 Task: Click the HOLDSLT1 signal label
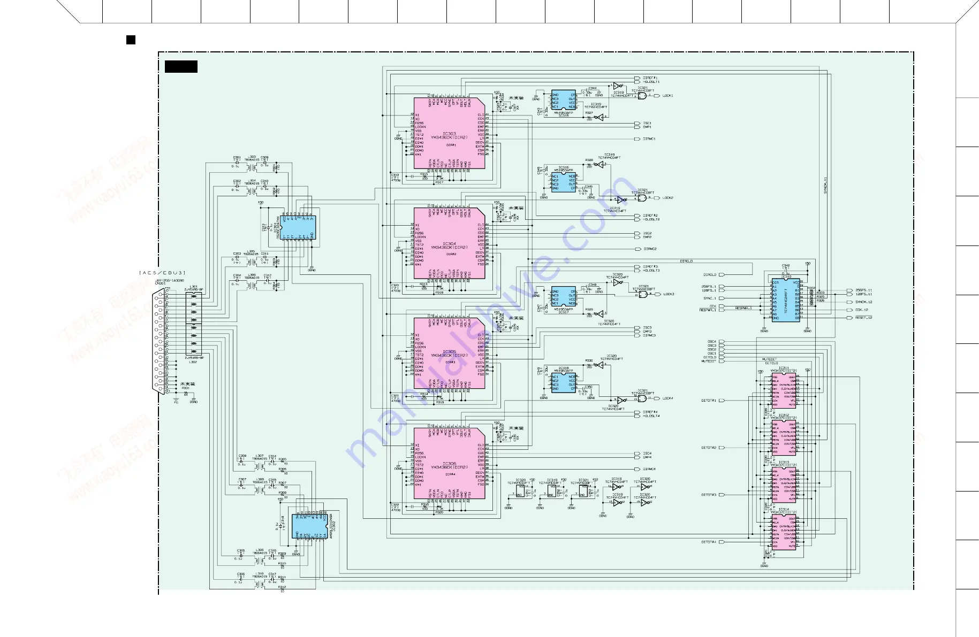(x=651, y=82)
